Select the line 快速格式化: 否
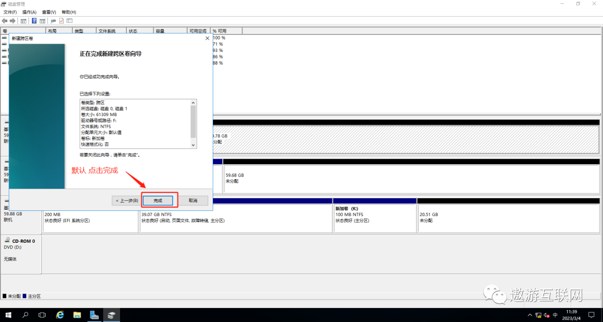Screen dimensions: 603x322 [94, 145]
